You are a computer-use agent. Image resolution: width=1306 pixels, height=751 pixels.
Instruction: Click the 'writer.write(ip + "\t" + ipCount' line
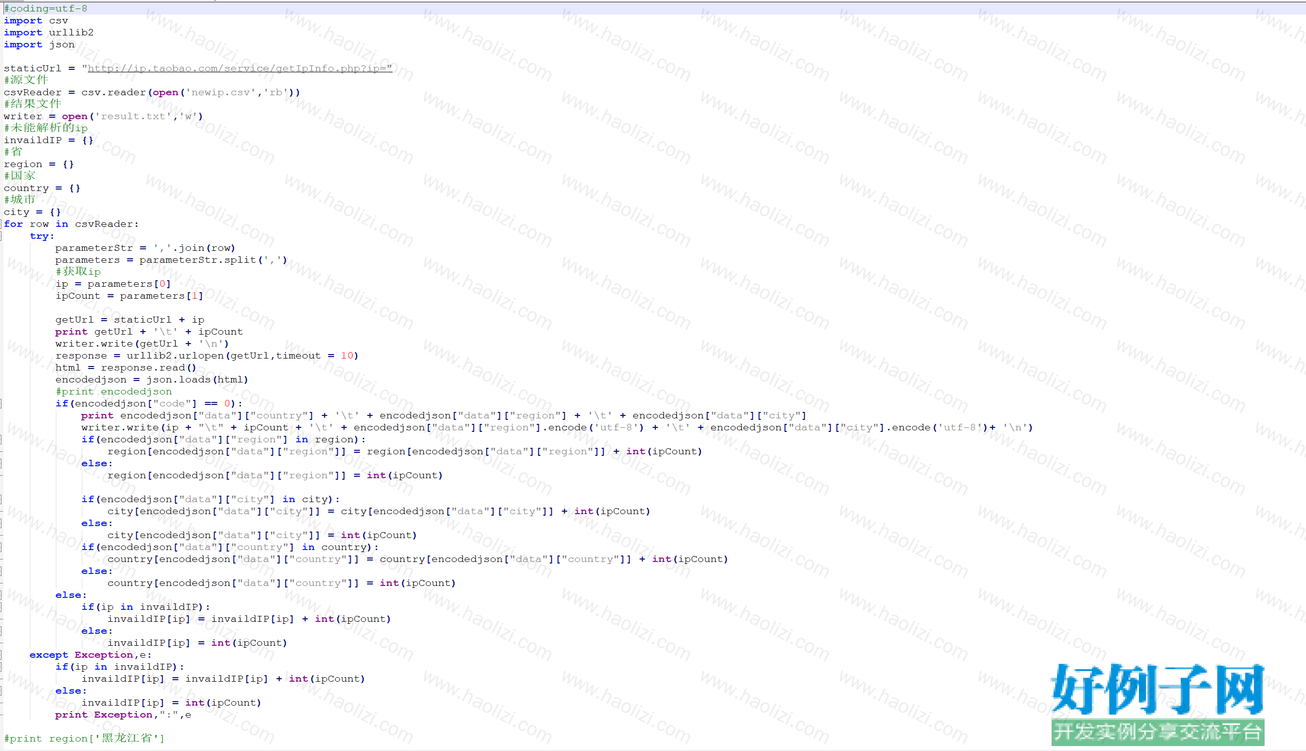(x=557, y=427)
